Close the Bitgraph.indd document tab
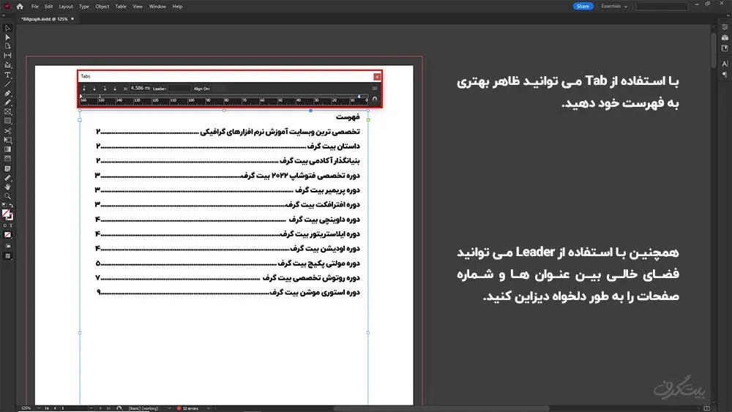The height and width of the screenshot is (412, 732). [72, 19]
